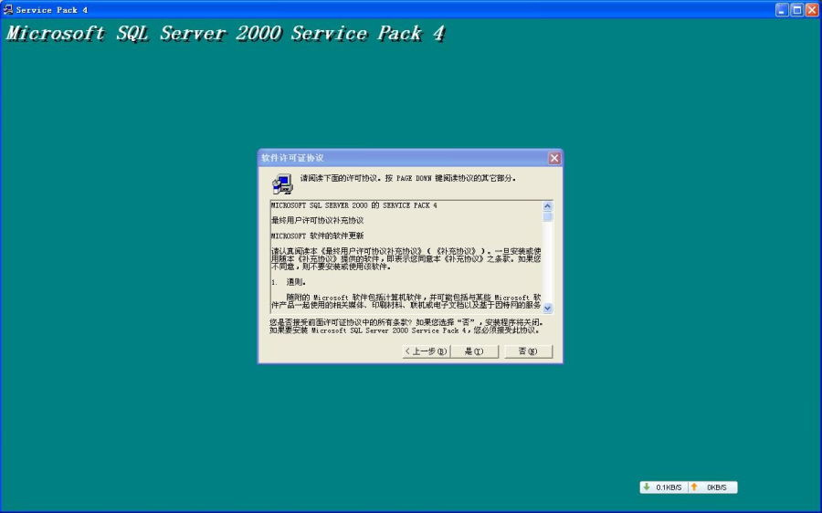
Task: Click the Service Pack 4 title bar icon
Action: (8, 9)
